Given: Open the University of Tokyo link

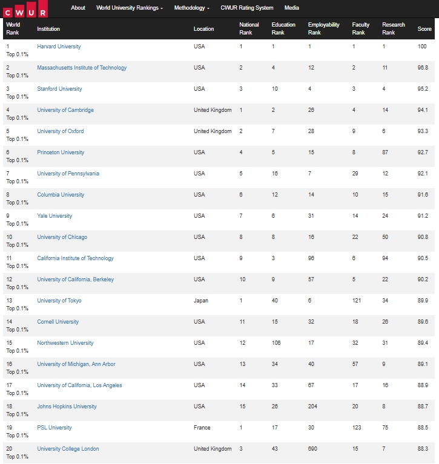Looking at the screenshot, I should pyautogui.click(x=59, y=301).
